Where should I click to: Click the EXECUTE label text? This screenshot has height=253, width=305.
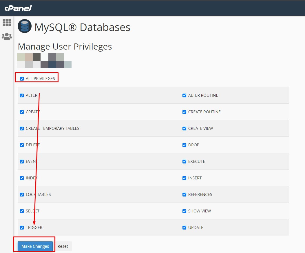[x=197, y=161]
